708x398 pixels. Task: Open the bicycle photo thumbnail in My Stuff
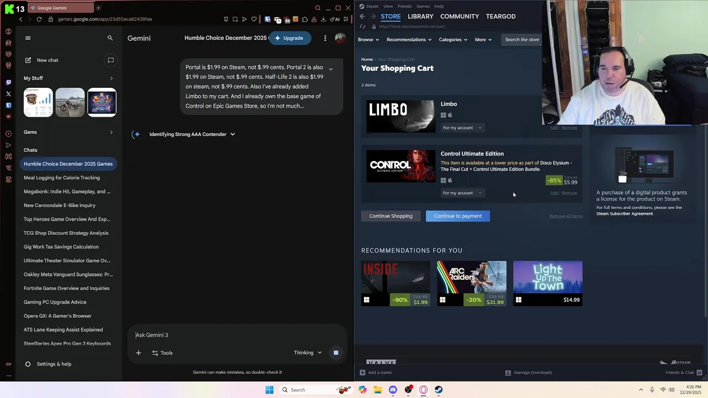coord(70,102)
